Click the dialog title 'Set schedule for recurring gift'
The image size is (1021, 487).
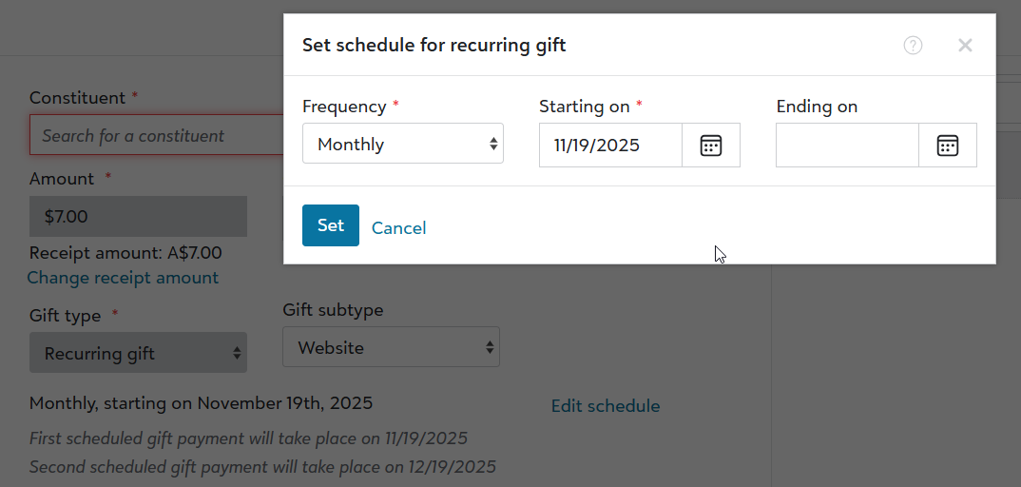(433, 46)
